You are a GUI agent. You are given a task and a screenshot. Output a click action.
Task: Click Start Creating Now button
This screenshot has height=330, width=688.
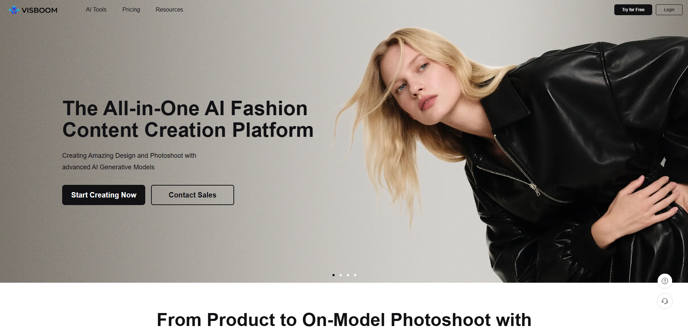104,195
